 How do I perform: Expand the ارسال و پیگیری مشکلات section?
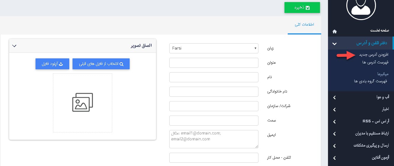(335, 146)
